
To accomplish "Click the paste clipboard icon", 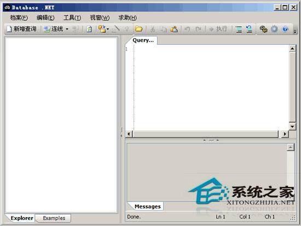I will click(x=174, y=29).
